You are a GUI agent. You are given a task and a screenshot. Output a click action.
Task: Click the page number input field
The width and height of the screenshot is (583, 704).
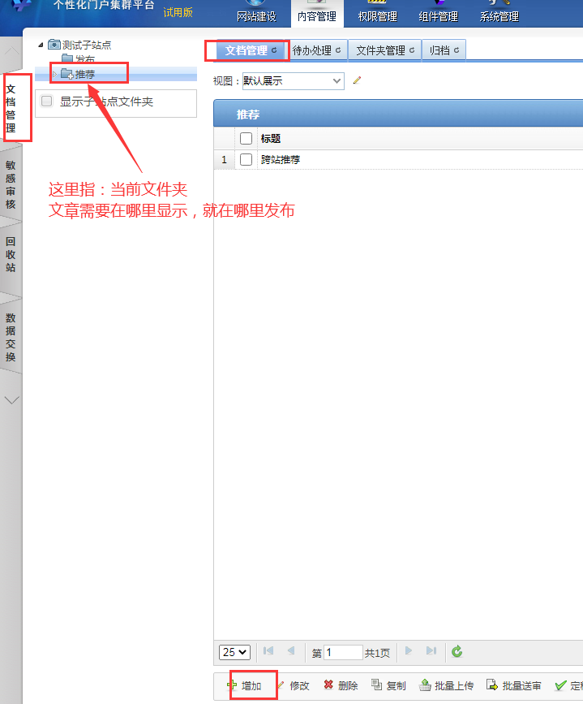343,652
